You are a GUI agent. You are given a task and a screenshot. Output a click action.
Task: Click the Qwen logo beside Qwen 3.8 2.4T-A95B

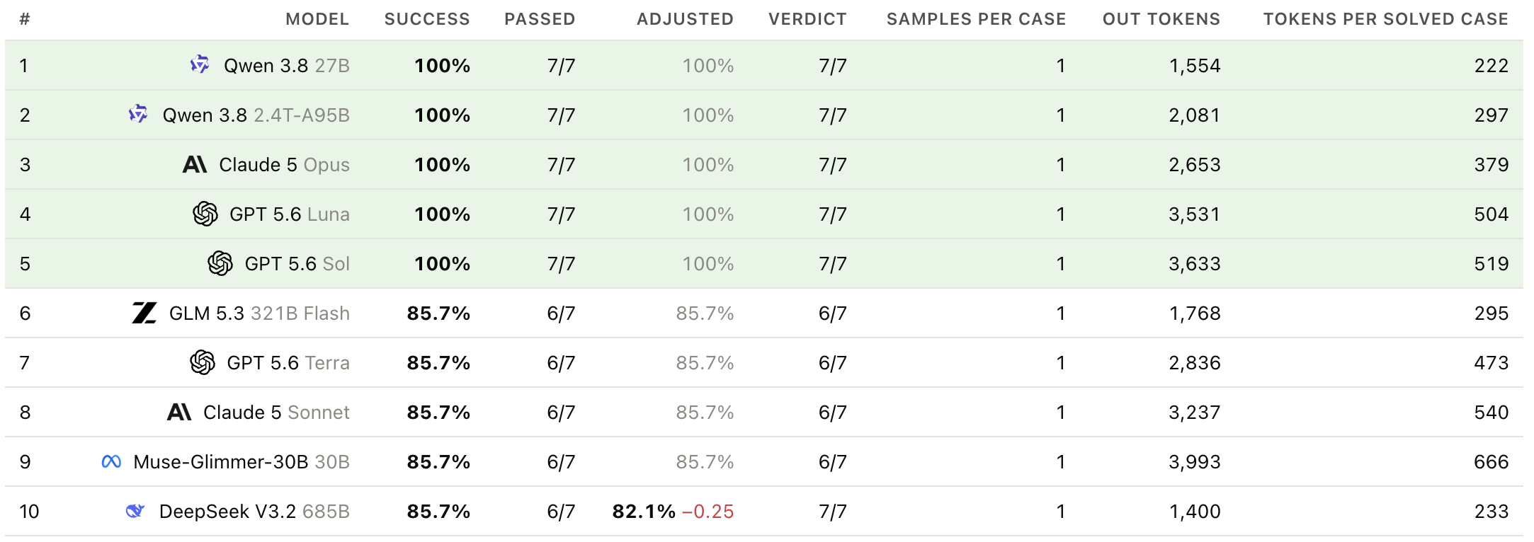(138, 114)
